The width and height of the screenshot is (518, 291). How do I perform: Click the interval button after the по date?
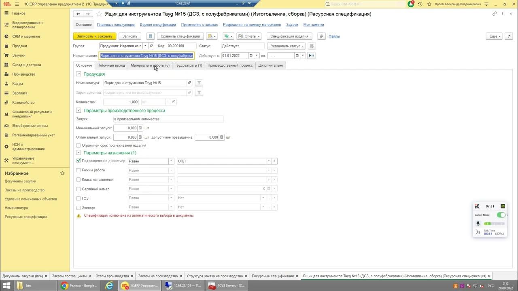pos(311,55)
